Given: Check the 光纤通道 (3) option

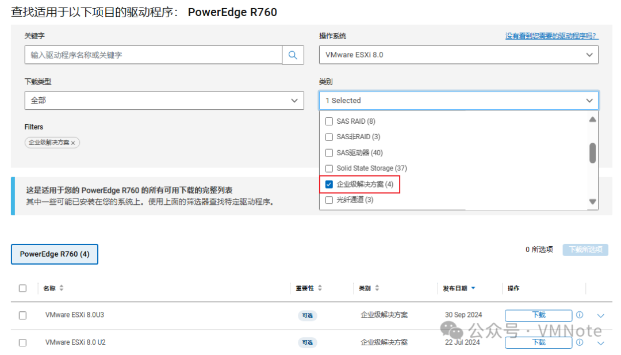Looking at the screenshot, I should click(x=329, y=200).
